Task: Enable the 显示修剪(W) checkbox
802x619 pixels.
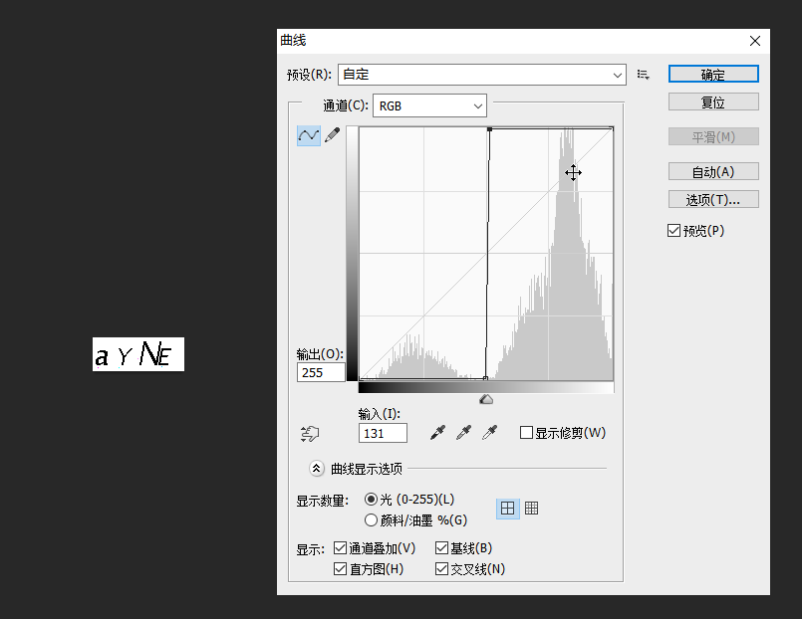Action: click(523, 432)
